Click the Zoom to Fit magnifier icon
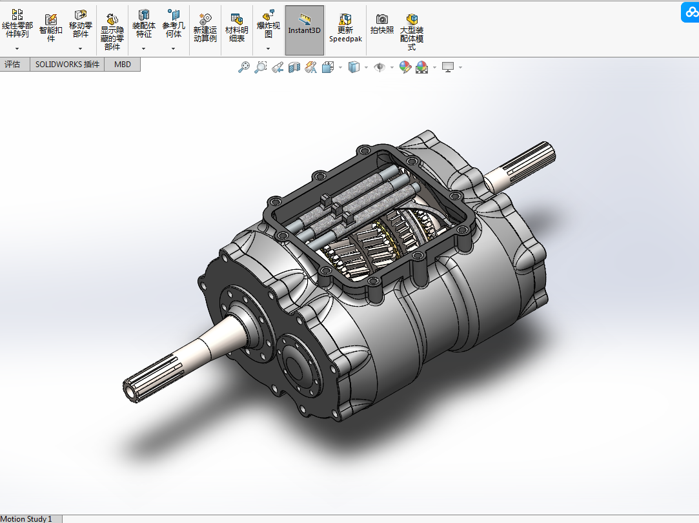 tap(244, 67)
